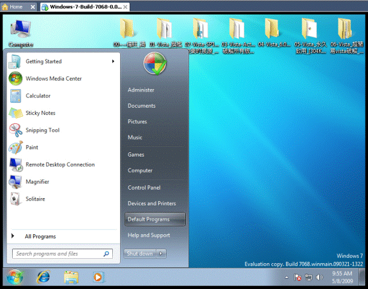Screen dimensions: 368x289
Task: Select the 05-Vista desktop folder
Action: coord(310,36)
